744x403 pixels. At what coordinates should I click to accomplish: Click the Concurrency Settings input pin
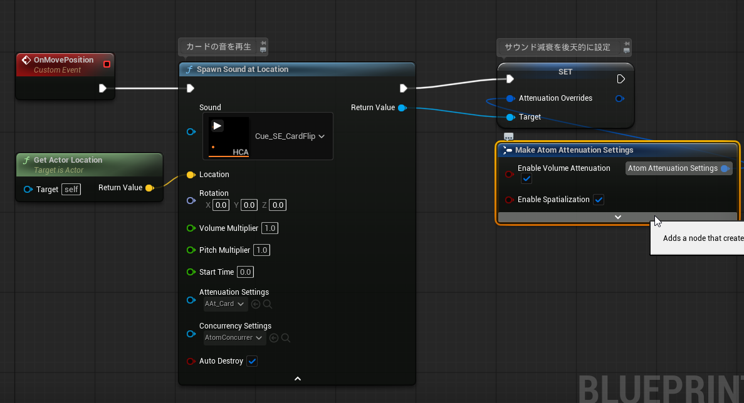click(191, 334)
